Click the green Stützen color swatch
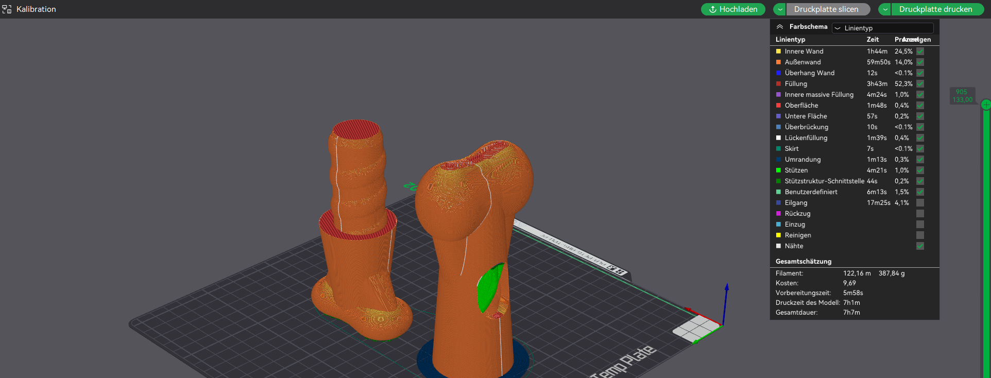The width and height of the screenshot is (991, 378). point(779,170)
